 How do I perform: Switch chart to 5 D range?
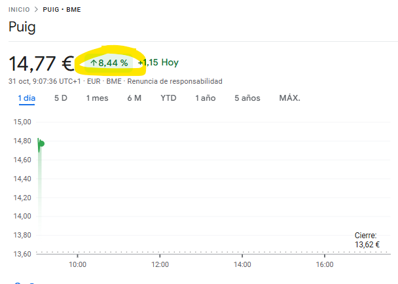click(x=61, y=98)
